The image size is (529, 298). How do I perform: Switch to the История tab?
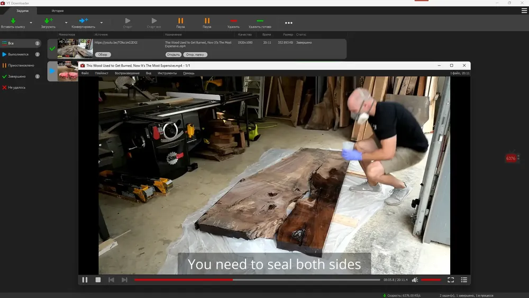(x=58, y=11)
